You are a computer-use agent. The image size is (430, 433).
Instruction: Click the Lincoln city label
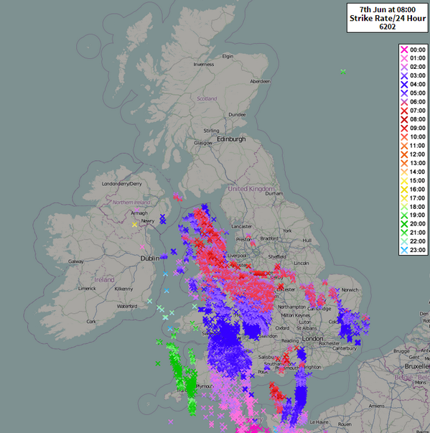point(302,264)
